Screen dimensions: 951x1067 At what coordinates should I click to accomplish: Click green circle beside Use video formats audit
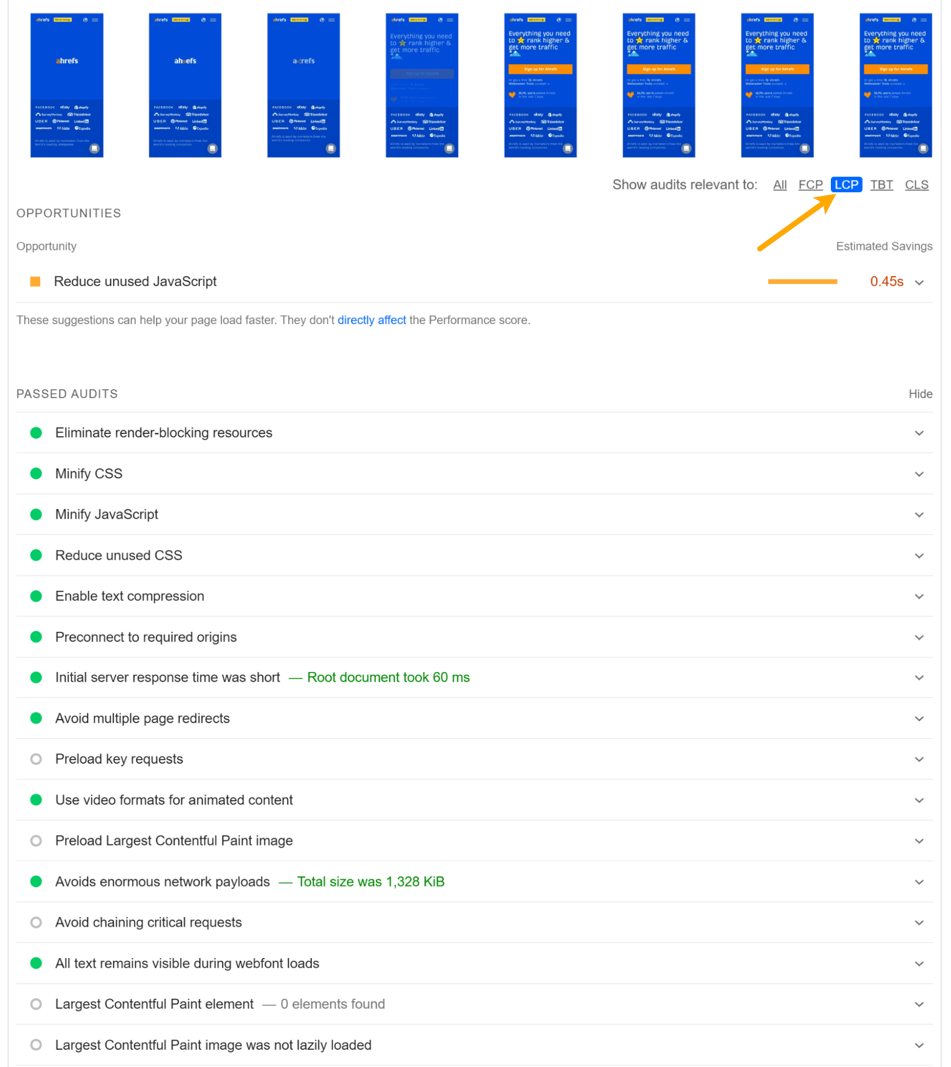[36, 800]
